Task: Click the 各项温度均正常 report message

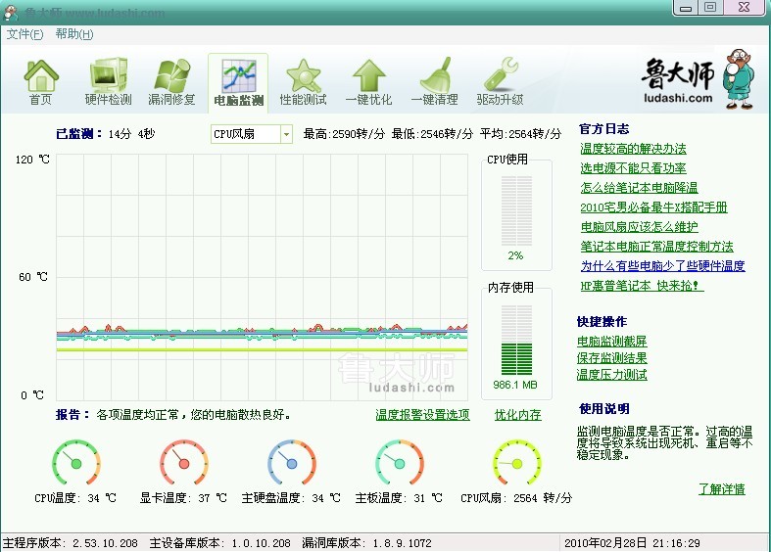Action: point(193,415)
